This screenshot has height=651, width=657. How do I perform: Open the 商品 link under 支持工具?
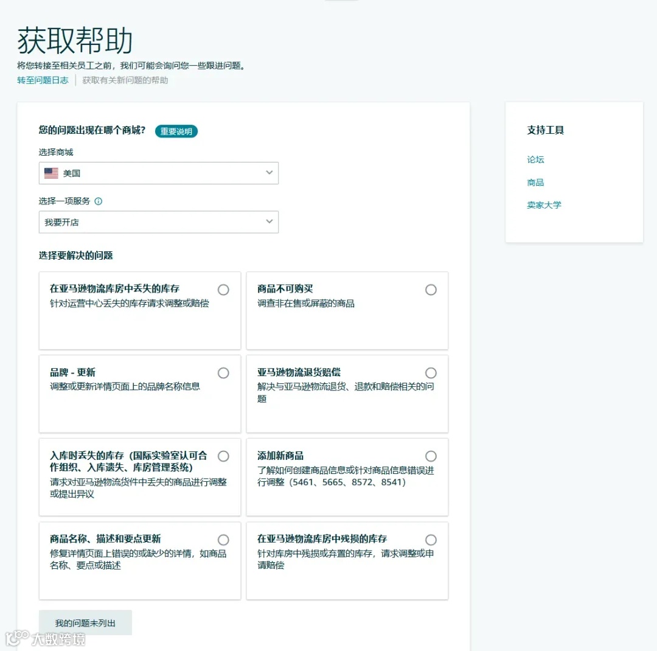tap(535, 182)
